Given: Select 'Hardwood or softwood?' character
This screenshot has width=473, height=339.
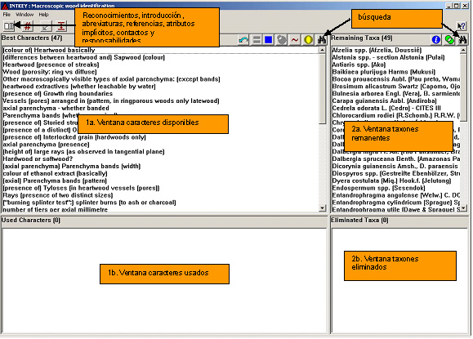Looking at the screenshot, I should [x=38, y=159].
